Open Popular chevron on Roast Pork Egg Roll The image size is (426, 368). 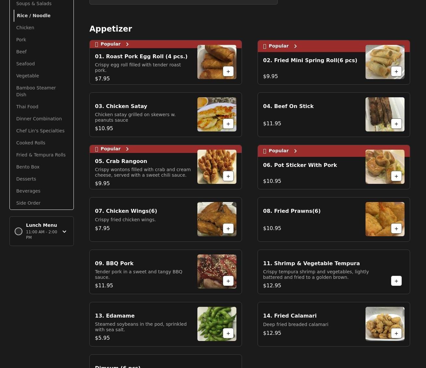tap(127, 44)
